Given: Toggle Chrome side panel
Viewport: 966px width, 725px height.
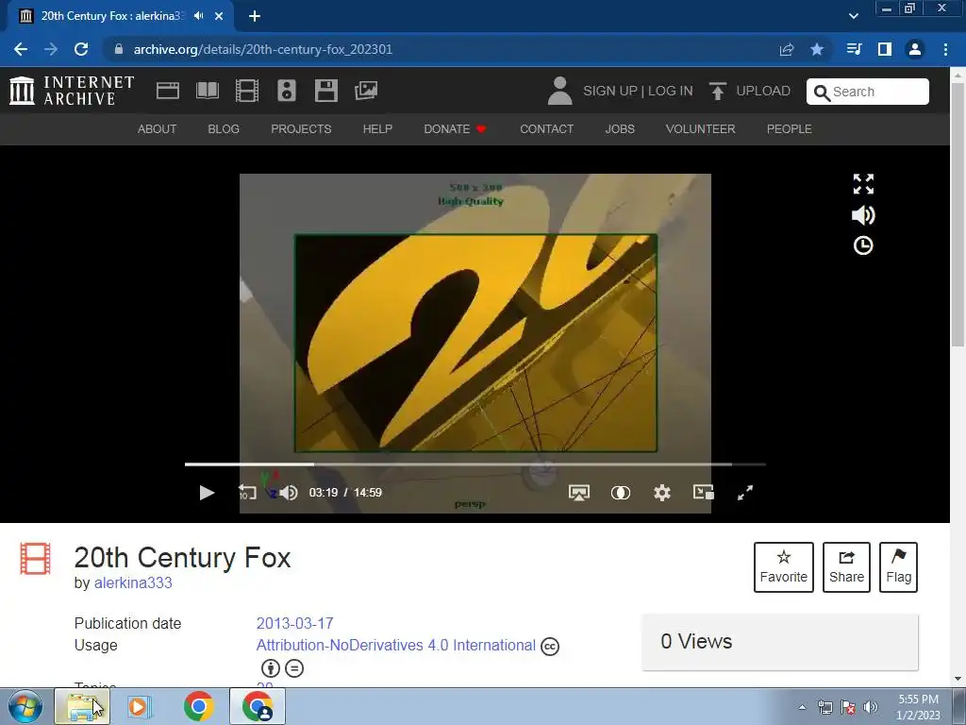Looking at the screenshot, I should coord(885,49).
